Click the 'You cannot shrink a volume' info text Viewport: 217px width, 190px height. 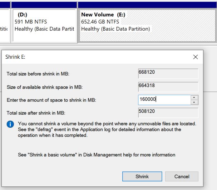point(107,130)
